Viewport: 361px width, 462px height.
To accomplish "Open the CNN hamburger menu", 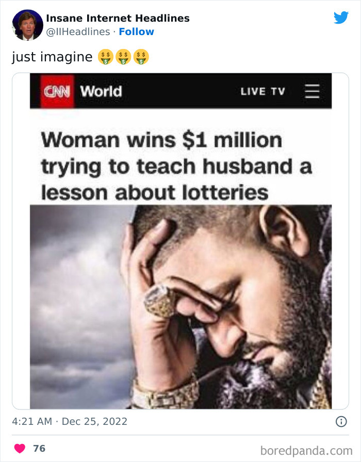I will [x=312, y=91].
